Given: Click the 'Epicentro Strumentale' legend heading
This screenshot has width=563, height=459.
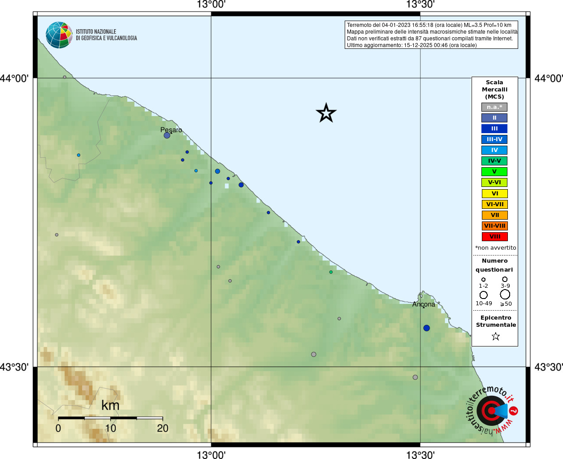Looking at the screenshot, I should pos(496,321).
